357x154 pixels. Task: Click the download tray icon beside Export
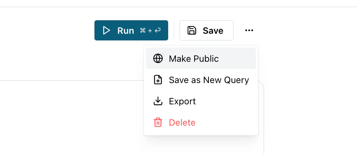coord(158,101)
